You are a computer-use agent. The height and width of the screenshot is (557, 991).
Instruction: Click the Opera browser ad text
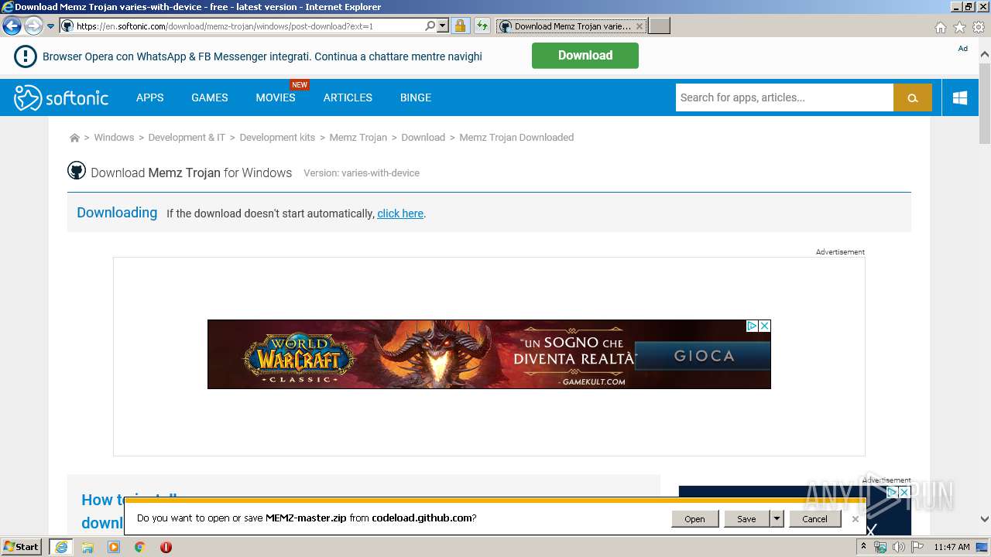(262, 56)
